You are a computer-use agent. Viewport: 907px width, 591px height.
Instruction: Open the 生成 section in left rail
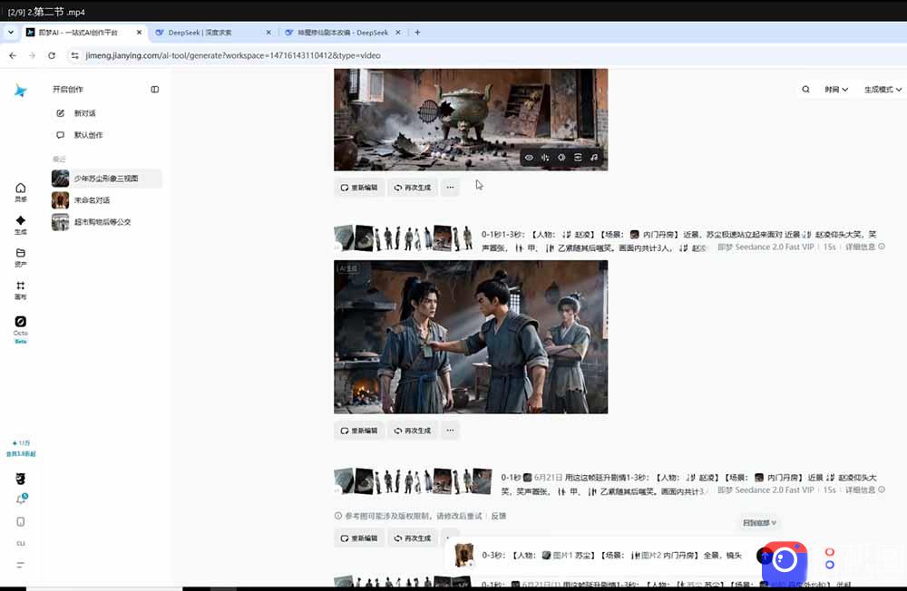(20, 225)
